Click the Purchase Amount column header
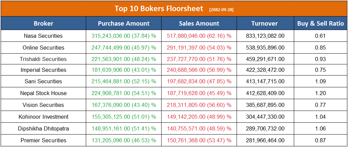The height and width of the screenshot is (147, 348). tap(124, 23)
